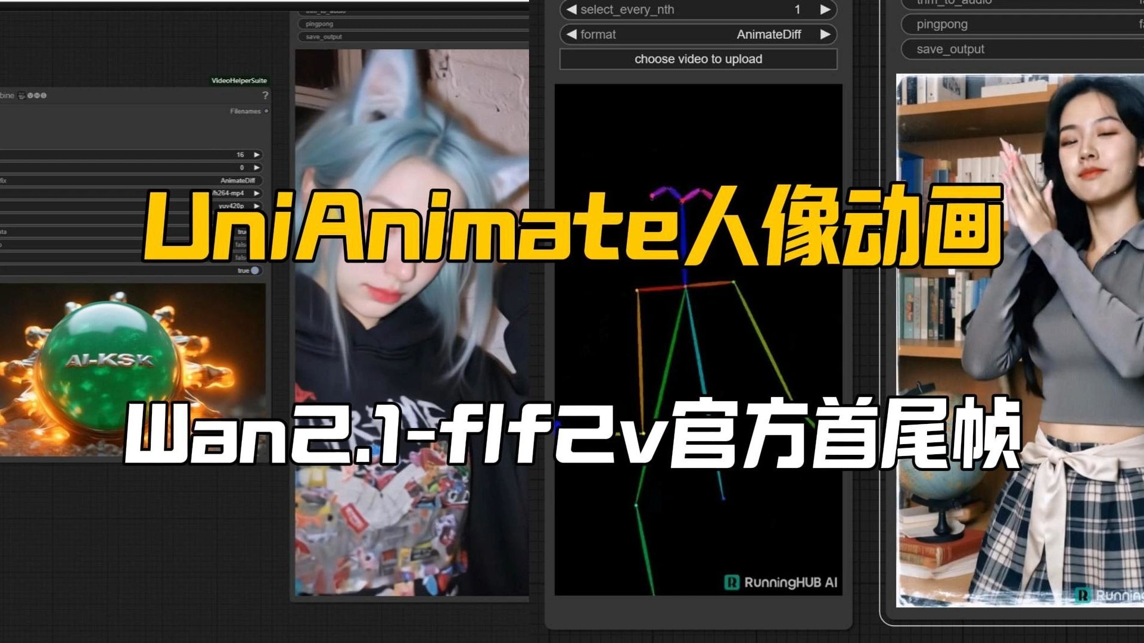
Task: Advance the yuv420p pixel format arrow
Action: pos(257,206)
